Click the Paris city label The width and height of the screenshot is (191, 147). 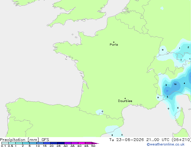pos(114,45)
